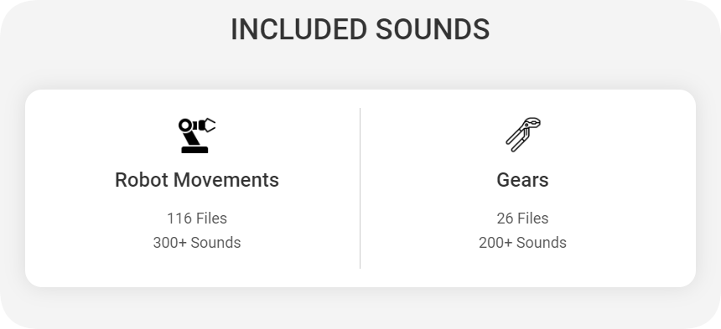This screenshot has height=329, width=721.
Task: Select the Robot Movements title
Action: [197, 180]
